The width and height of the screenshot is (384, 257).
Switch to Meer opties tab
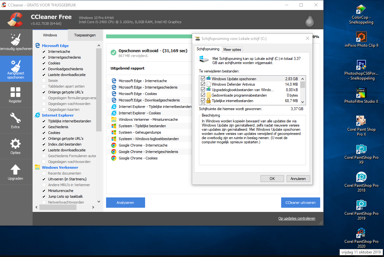tap(232, 49)
